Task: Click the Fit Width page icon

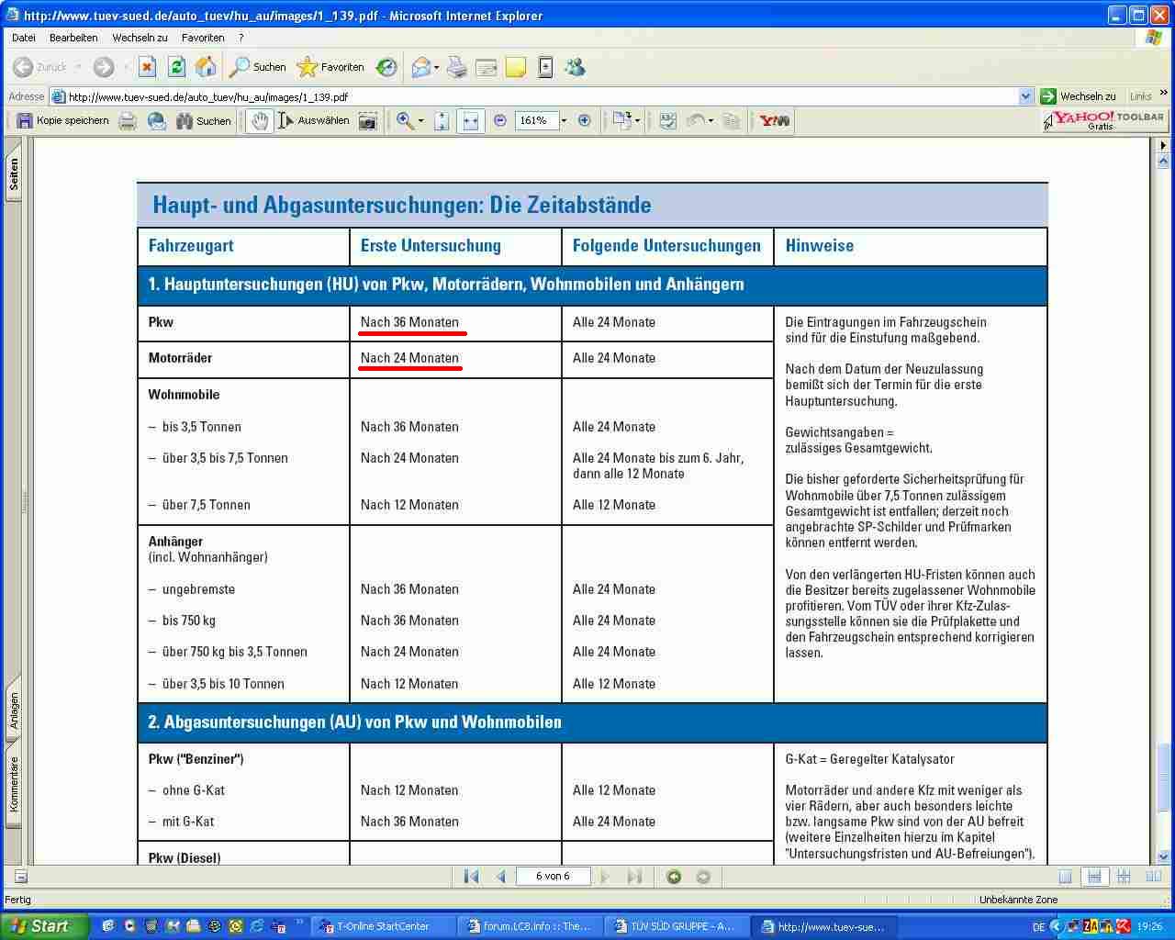Action: pyautogui.click(x=470, y=121)
